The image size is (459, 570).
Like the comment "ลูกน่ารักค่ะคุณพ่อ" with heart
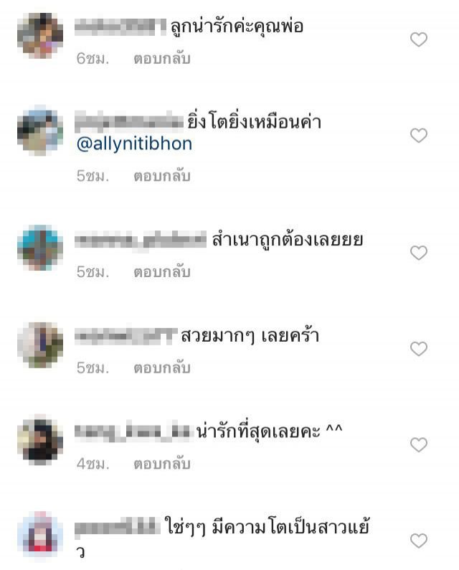(x=418, y=39)
